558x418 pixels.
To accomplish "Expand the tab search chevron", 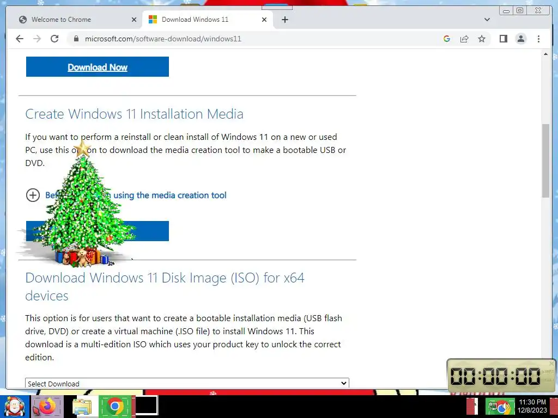I will click(487, 20).
